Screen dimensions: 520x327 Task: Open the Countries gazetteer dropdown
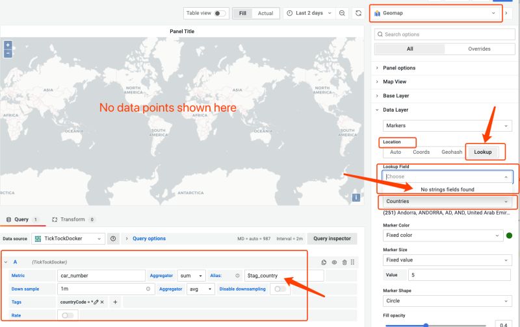pyautogui.click(x=447, y=201)
